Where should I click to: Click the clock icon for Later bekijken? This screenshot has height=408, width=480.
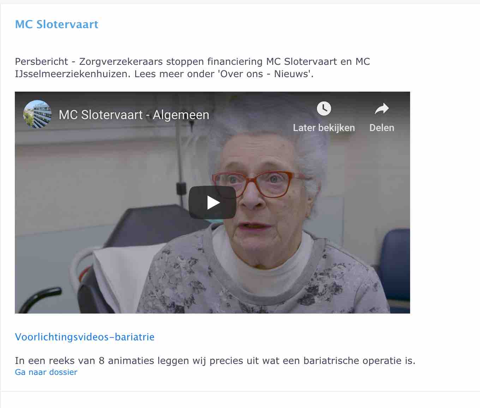(x=324, y=109)
